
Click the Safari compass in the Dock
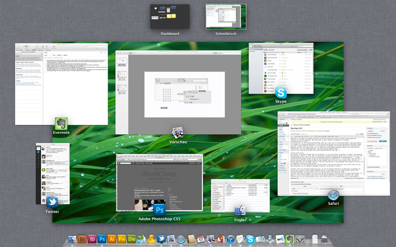coord(181,239)
